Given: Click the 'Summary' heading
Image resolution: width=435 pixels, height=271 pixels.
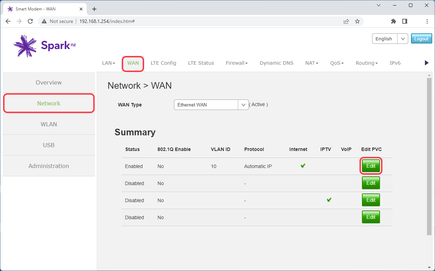Looking at the screenshot, I should point(135,132).
